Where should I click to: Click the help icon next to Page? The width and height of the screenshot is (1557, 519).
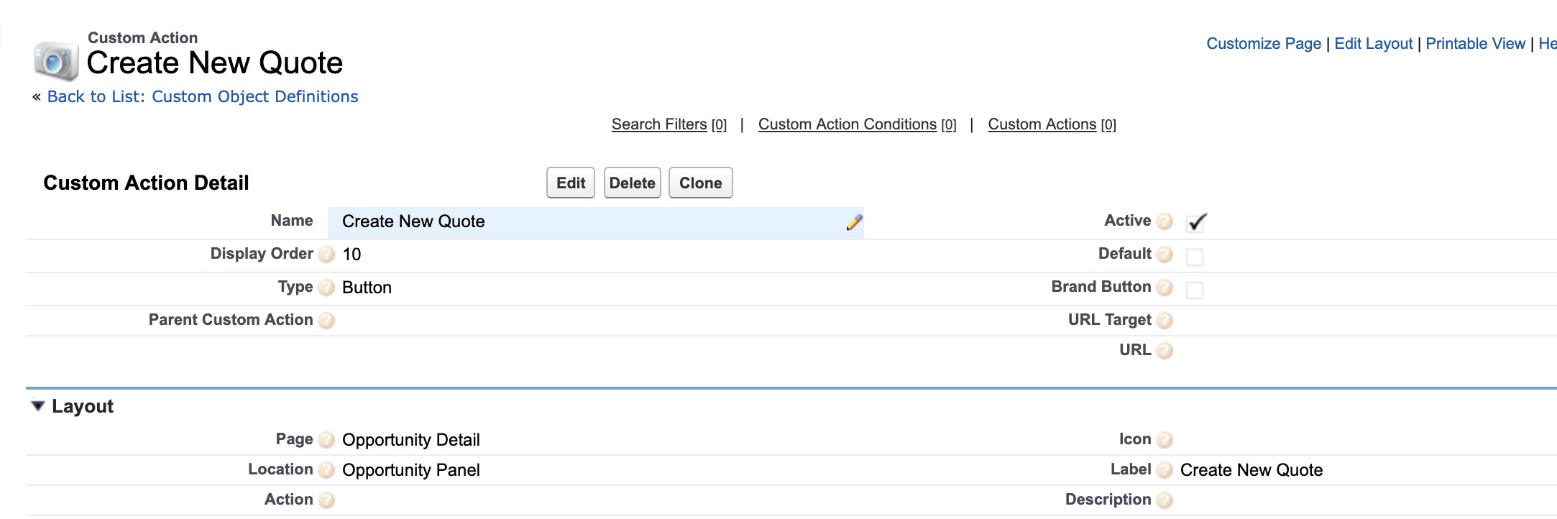[x=326, y=440]
